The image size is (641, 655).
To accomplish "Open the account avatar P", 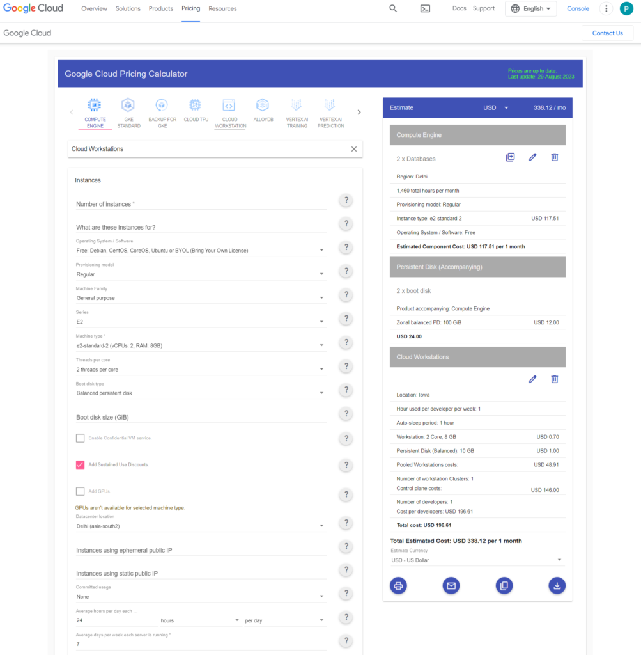I will pos(626,8).
